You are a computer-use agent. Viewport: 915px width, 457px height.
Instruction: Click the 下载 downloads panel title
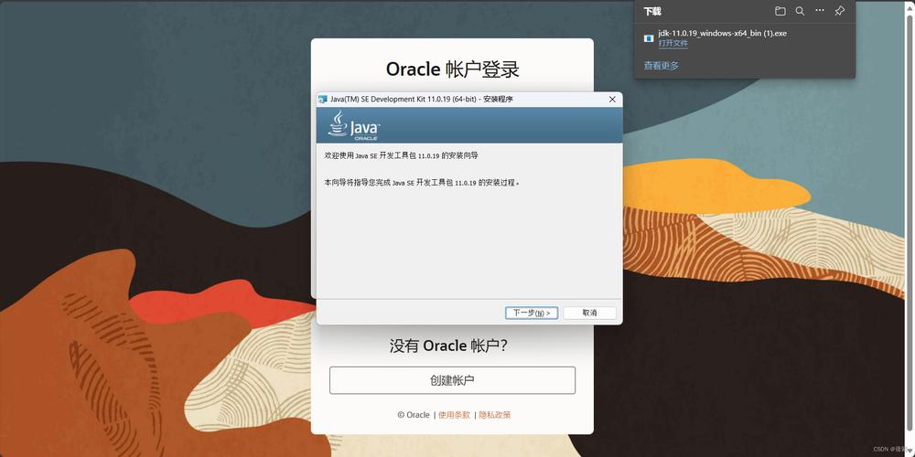(x=652, y=11)
